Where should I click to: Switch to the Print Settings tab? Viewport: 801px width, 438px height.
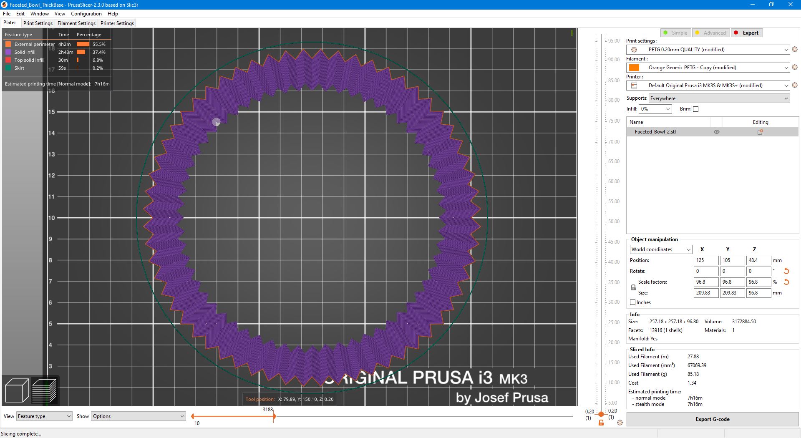pos(38,23)
